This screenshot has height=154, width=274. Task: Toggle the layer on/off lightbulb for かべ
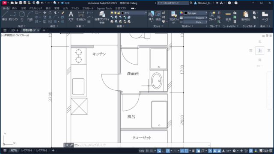(112, 13)
